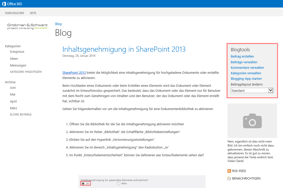Open the April archive
The height and width of the screenshot is (188, 283).
tap(13, 101)
